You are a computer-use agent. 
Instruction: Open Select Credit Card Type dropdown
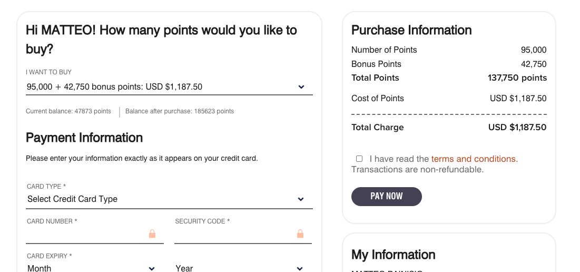(170, 199)
